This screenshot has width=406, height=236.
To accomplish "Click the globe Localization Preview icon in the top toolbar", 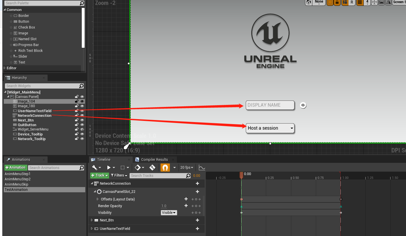I will pos(309,3).
